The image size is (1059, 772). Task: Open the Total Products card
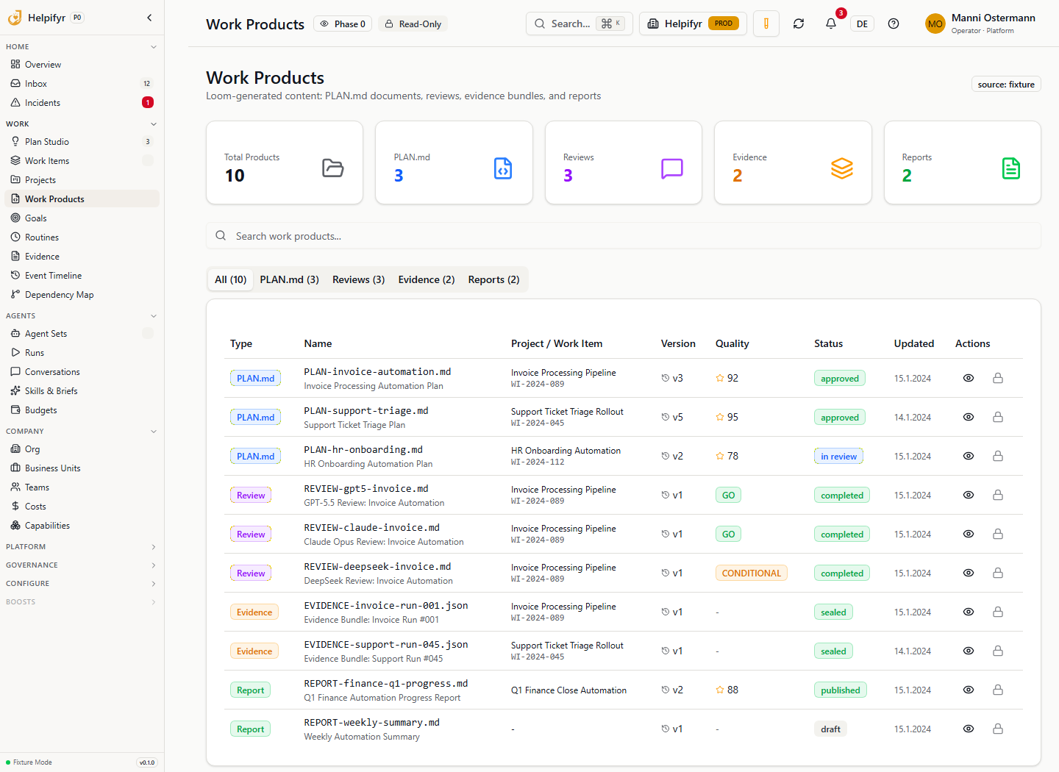[285, 162]
